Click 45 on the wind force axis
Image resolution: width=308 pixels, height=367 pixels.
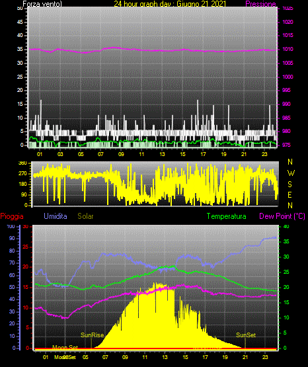20,22
